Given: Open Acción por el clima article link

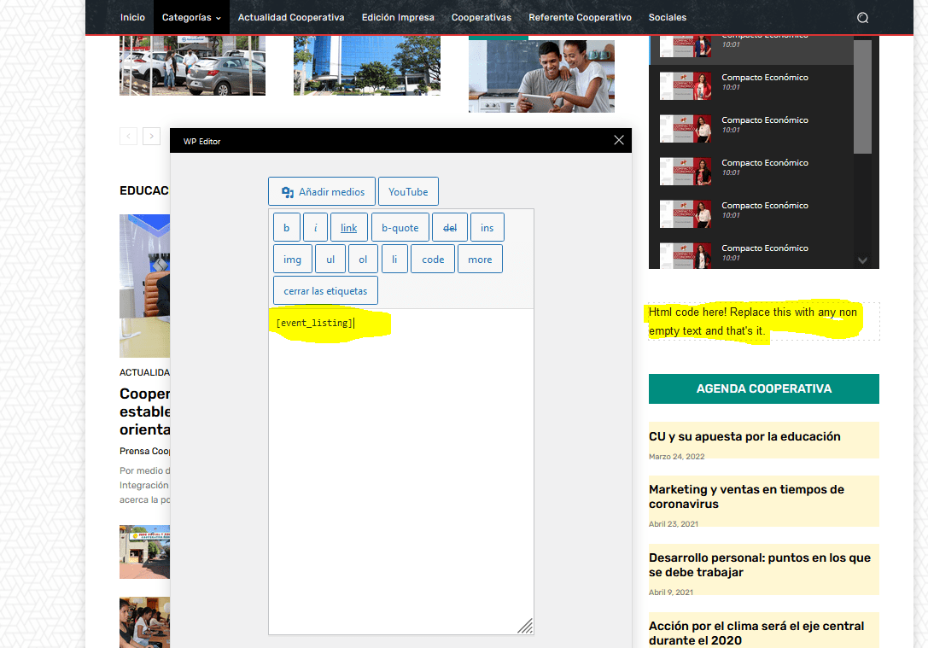Looking at the screenshot, I should click(756, 633).
